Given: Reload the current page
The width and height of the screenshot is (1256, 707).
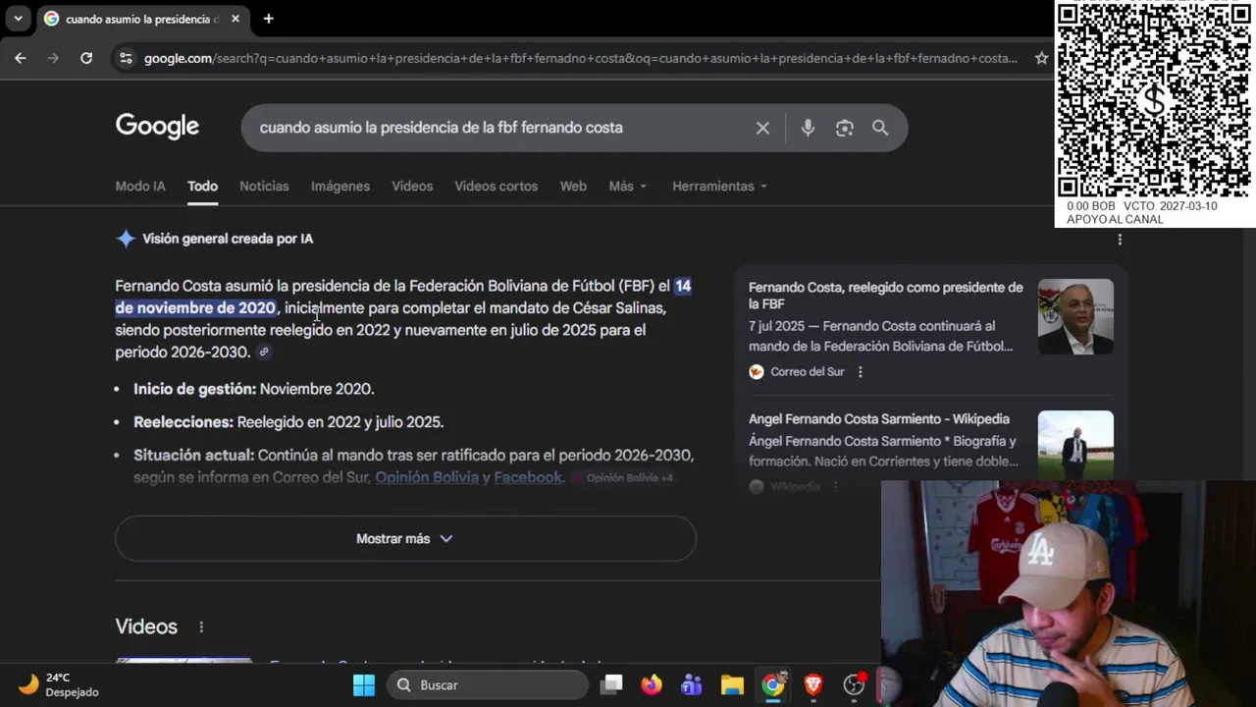Looking at the screenshot, I should 86,58.
